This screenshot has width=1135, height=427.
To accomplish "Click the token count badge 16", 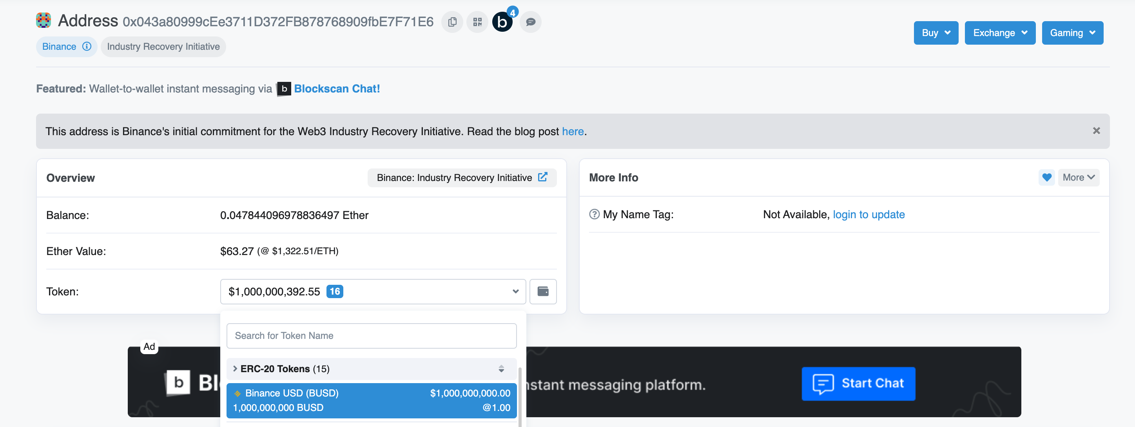I will (x=334, y=291).
